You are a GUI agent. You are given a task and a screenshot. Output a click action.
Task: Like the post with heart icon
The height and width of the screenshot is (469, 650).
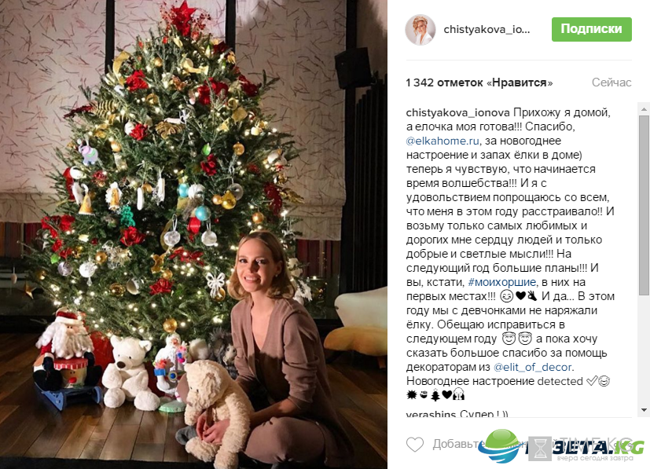[414, 444]
